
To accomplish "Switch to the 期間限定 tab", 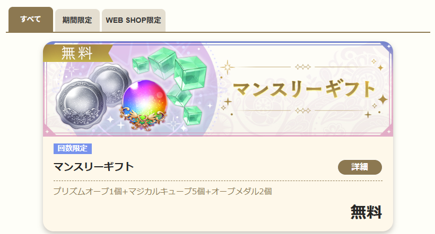I will tap(77, 20).
